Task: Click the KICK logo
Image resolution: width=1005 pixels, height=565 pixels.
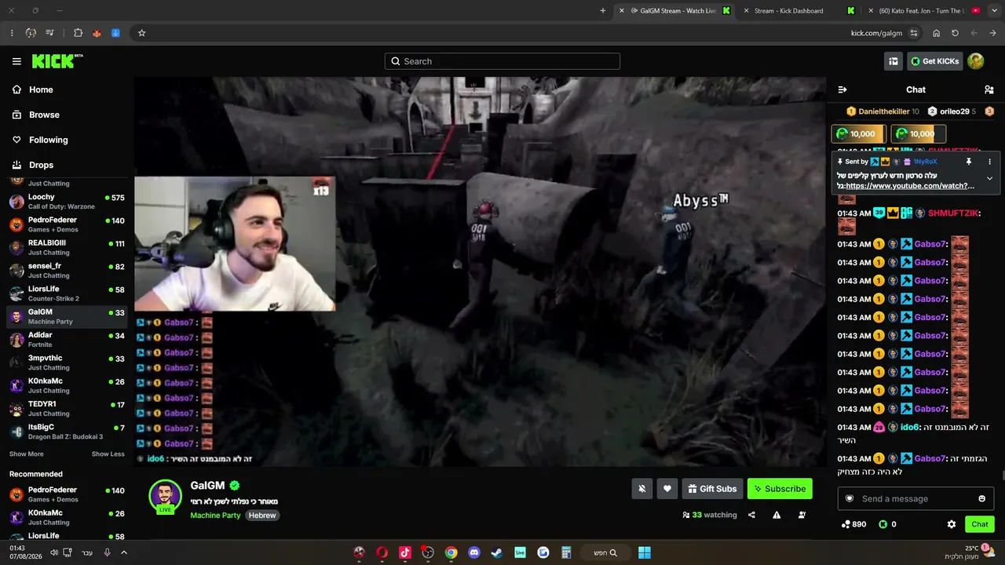Action: pyautogui.click(x=57, y=61)
